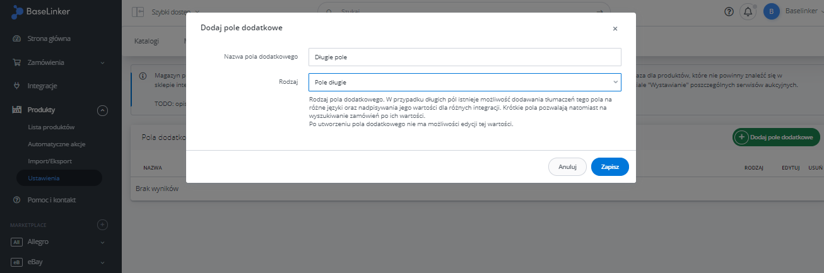This screenshot has width=824, height=273.
Task: Open Automatyczne akcje
Action: point(56,144)
